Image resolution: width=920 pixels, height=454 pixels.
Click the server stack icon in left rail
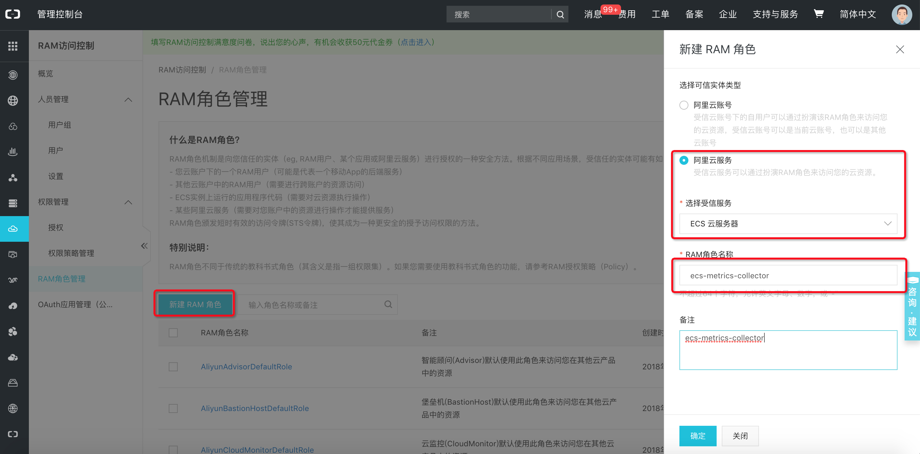point(13,203)
